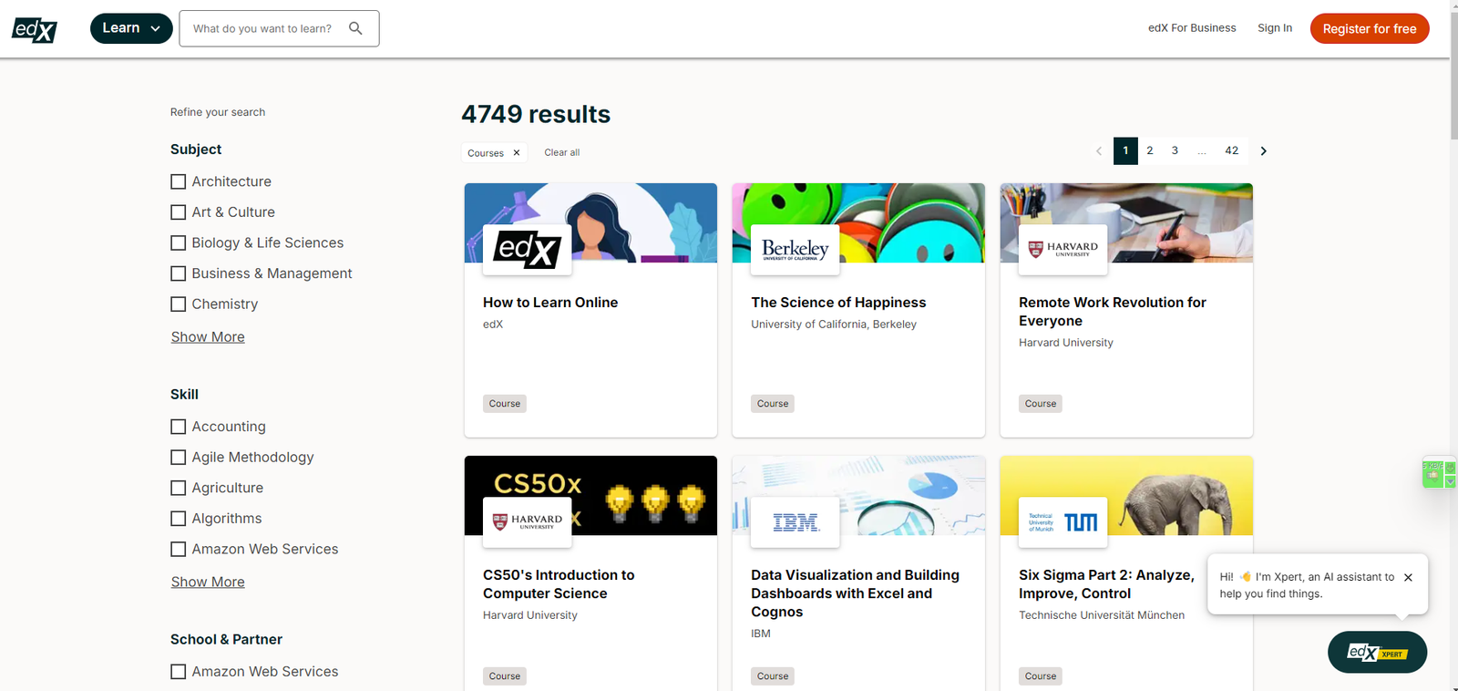Click 'Harvard University' under CS50 card
Image resolution: width=1458 pixels, height=691 pixels.
[x=530, y=615]
